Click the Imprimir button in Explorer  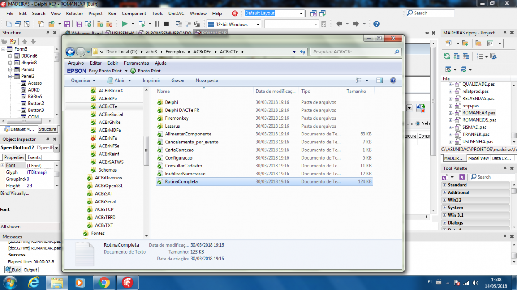[x=151, y=80]
